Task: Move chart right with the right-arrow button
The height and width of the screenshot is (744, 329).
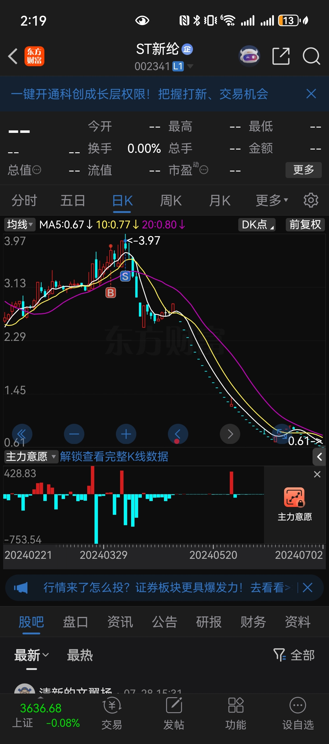Action: coord(230,434)
